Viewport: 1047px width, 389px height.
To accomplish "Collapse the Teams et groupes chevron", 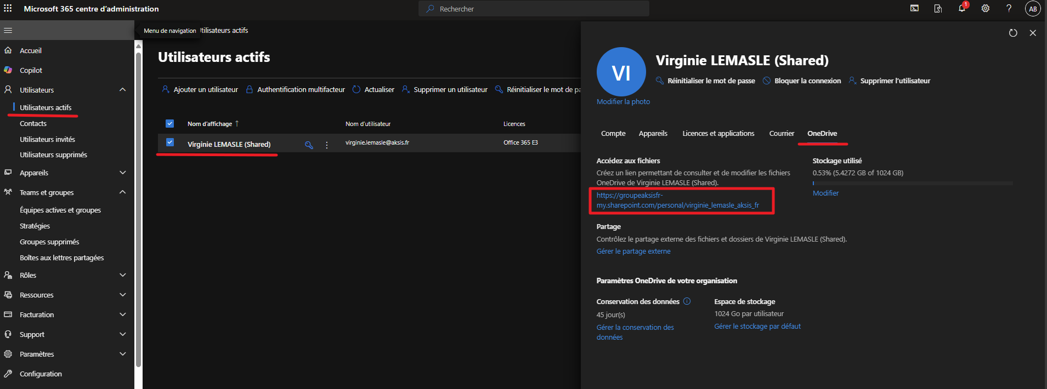I will tap(122, 192).
